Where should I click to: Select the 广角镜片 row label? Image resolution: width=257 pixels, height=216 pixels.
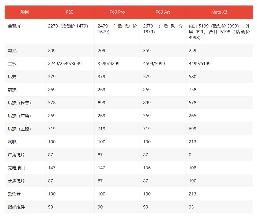coord(16,155)
